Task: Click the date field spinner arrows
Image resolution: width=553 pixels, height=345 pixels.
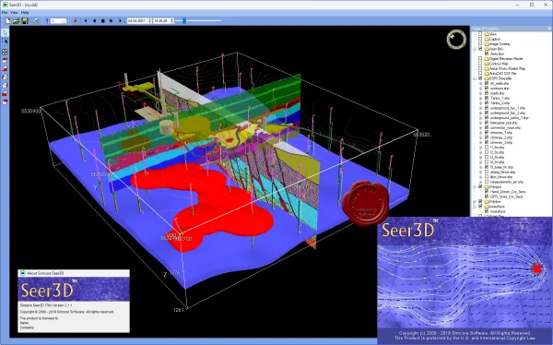Action: click(150, 21)
